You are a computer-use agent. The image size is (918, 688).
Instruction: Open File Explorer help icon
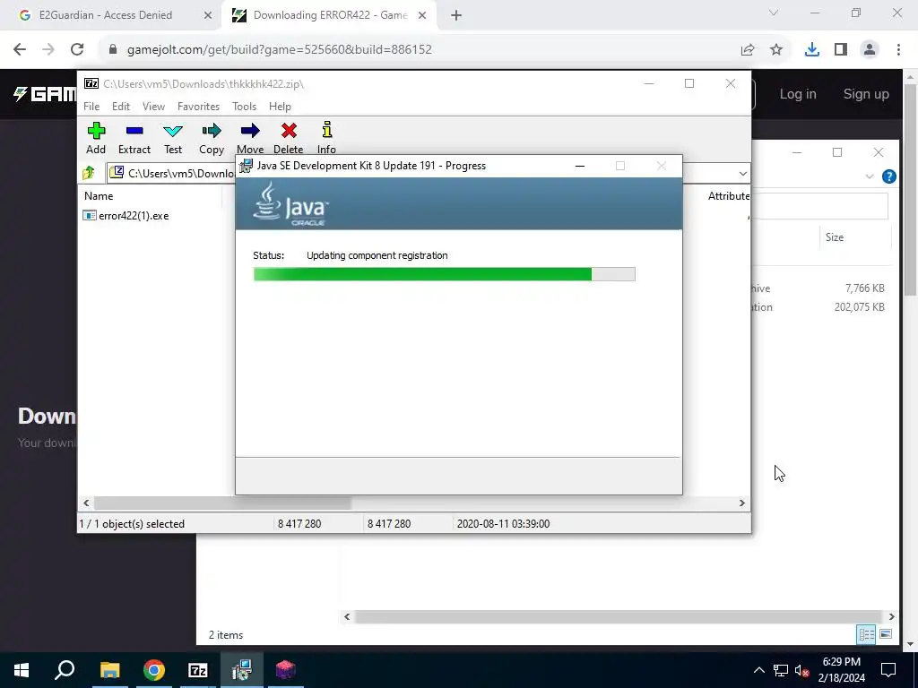(x=888, y=176)
